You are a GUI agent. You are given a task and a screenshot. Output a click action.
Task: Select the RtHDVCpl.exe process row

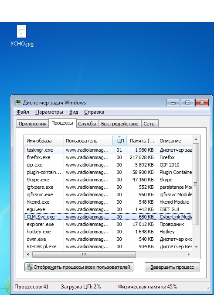pyautogui.click(x=109, y=246)
